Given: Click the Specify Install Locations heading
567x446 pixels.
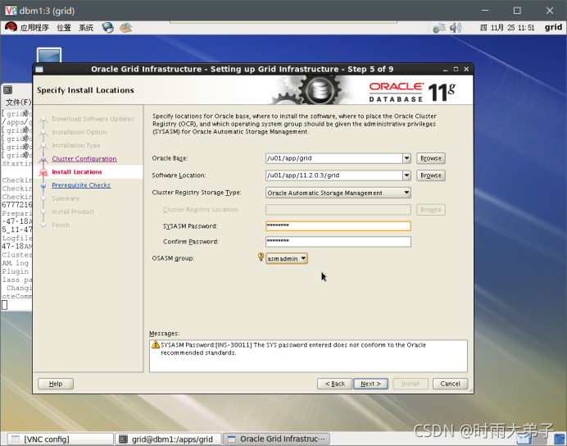Looking at the screenshot, I should [85, 90].
